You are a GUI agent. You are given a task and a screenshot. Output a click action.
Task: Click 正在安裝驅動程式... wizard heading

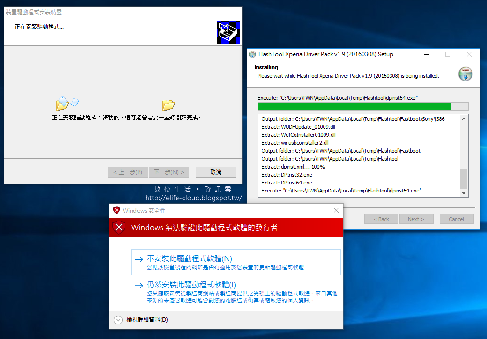click(x=39, y=27)
